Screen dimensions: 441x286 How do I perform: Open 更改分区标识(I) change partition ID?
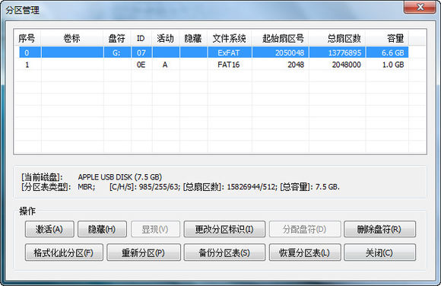(x=224, y=229)
